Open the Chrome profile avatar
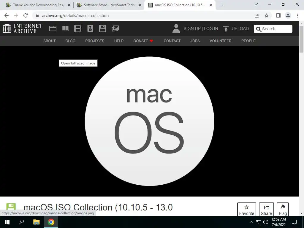Screen dimensions: 304x228 click(x=288, y=15)
